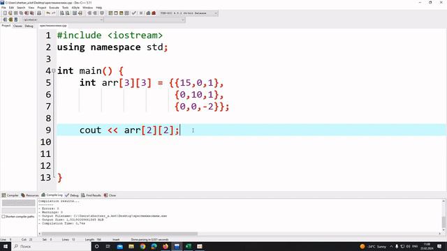Switch to the Compiler bottom tab
The image size is (447, 251).
pos(10,195)
